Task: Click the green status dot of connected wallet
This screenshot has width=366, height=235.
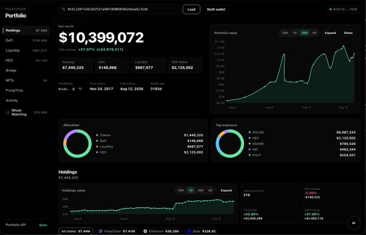Action: coord(330,9)
